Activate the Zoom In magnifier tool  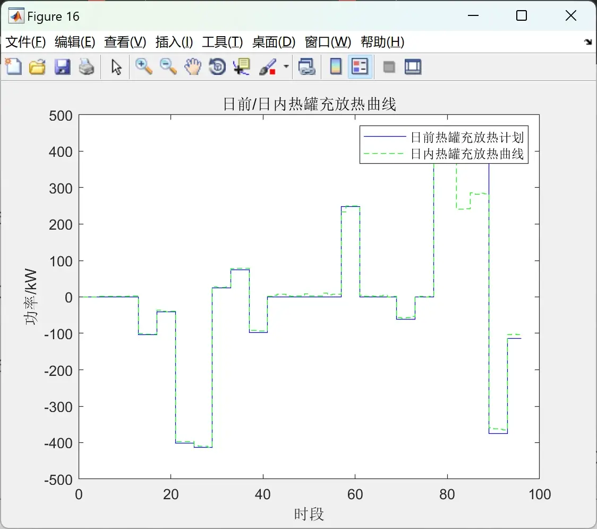tap(143, 66)
